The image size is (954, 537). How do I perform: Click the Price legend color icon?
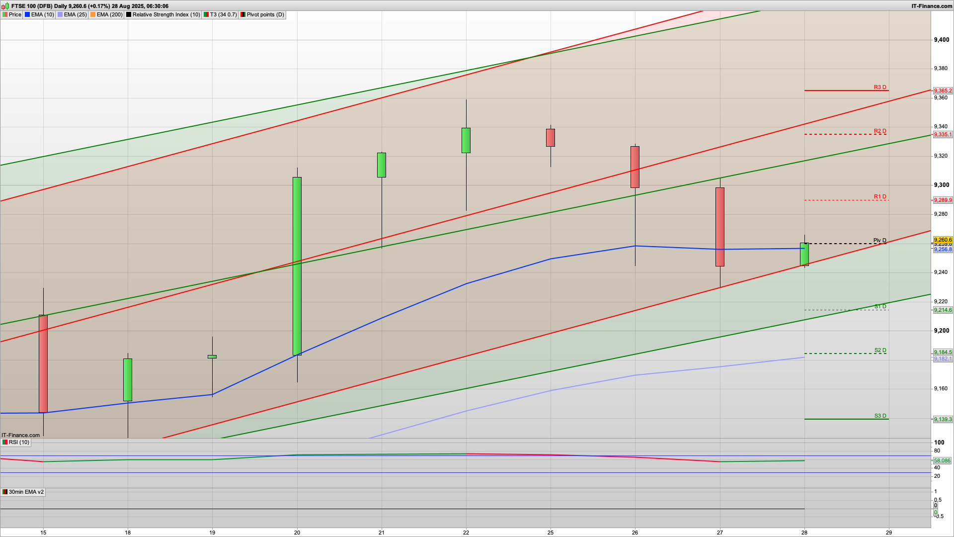[5, 14]
